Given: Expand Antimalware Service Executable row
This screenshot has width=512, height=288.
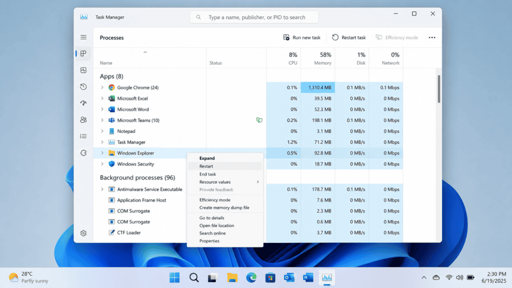Looking at the screenshot, I should click(x=102, y=189).
